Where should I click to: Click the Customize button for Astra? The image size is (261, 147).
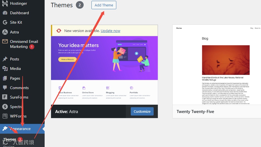pyautogui.click(x=142, y=111)
